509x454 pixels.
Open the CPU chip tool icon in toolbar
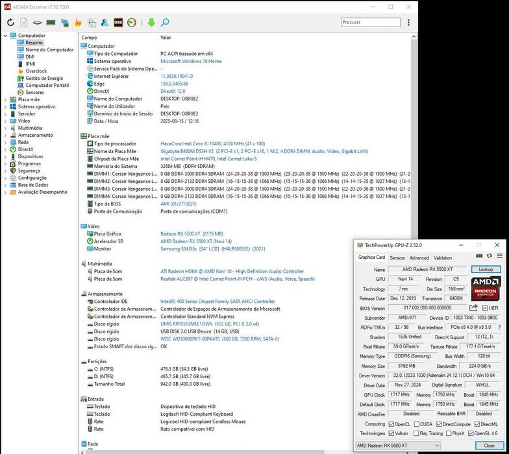[x=38, y=22]
